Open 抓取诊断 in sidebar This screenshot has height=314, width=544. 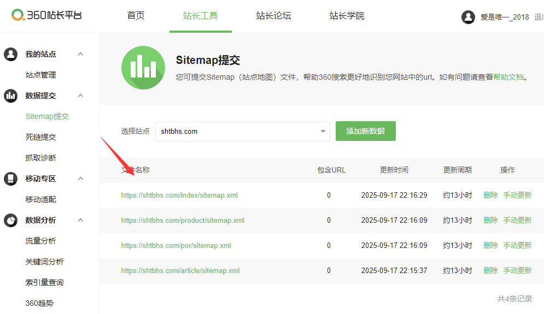[40, 158]
